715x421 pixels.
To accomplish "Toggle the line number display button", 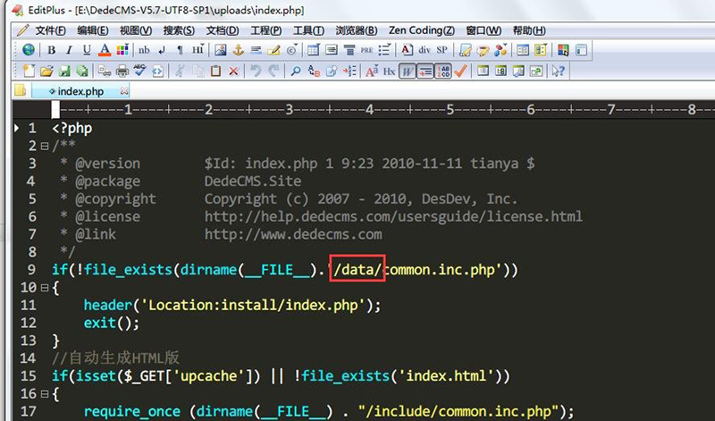I will 443,72.
